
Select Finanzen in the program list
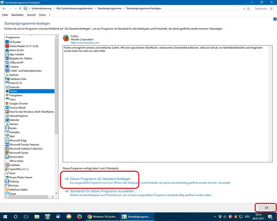pyautogui.click(x=14, y=87)
